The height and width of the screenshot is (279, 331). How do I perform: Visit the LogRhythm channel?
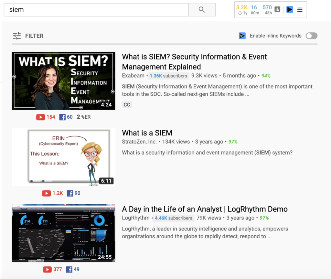136,218
